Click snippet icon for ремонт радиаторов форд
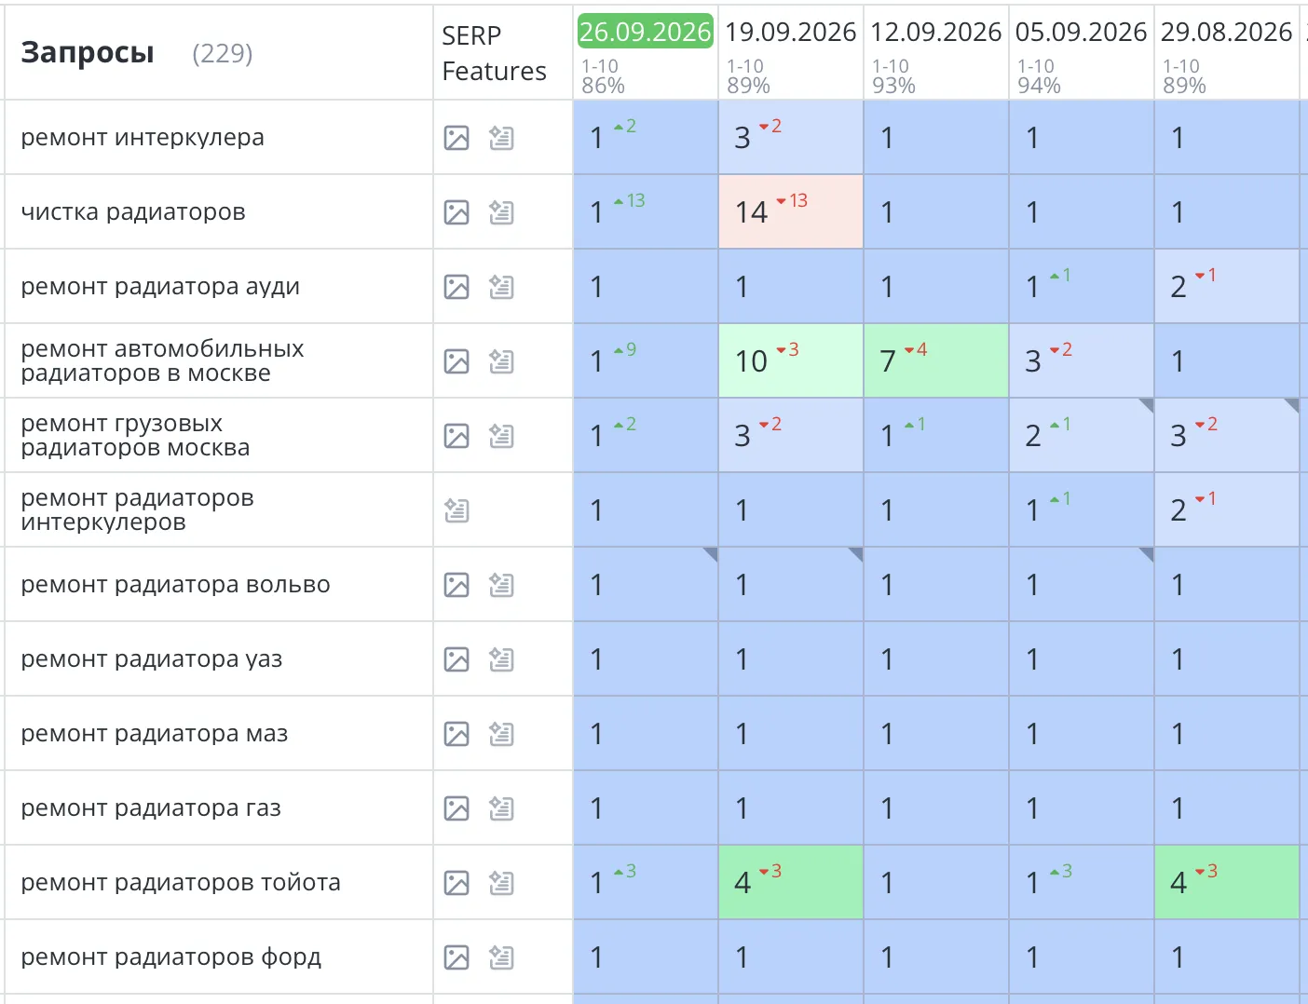Viewport: 1308px width, 1004px height. (501, 957)
